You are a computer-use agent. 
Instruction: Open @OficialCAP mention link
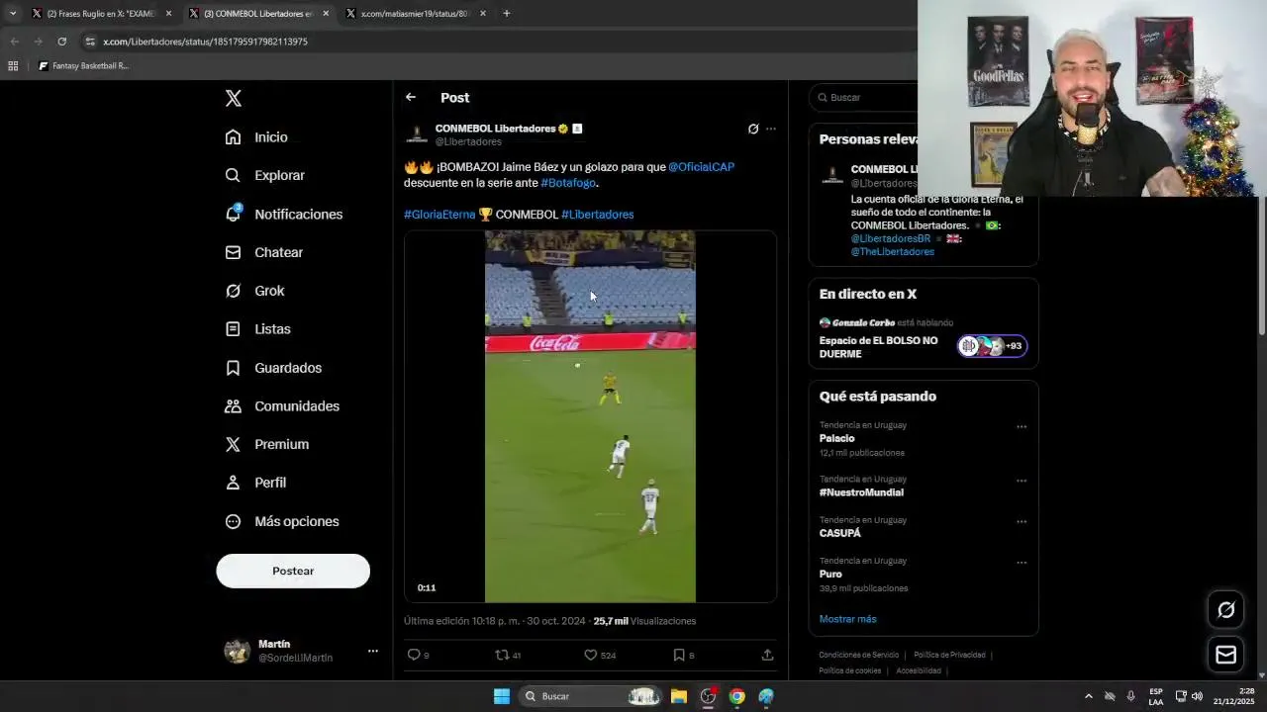coord(701,167)
